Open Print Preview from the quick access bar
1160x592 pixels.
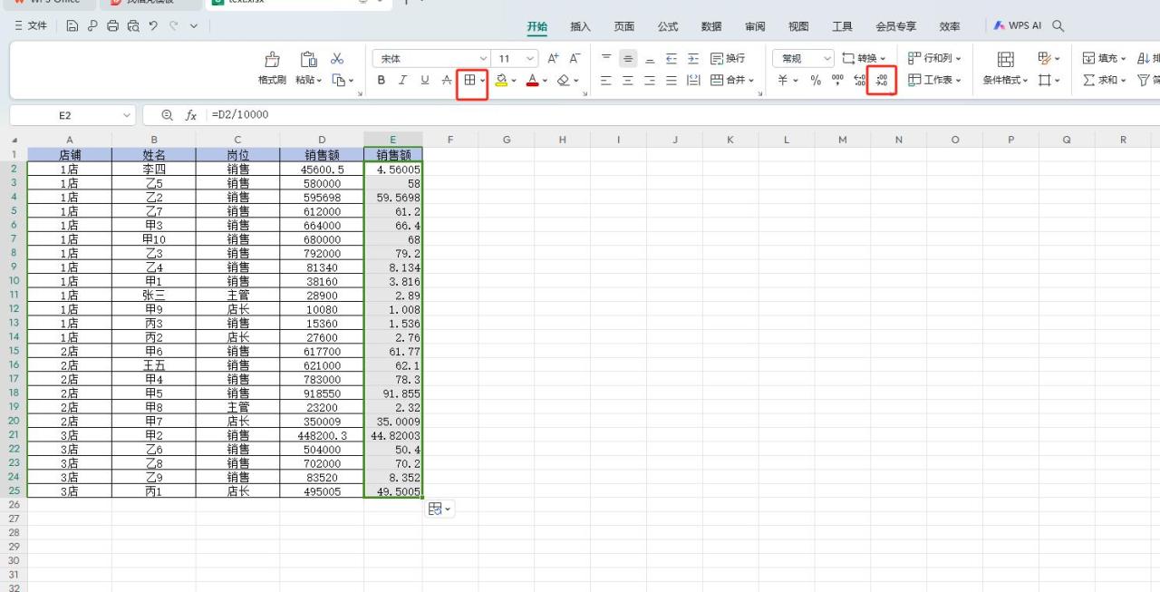click(x=133, y=26)
